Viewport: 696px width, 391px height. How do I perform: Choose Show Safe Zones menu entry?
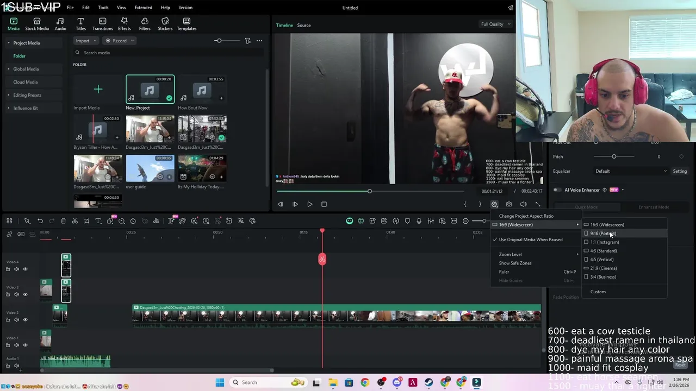coord(536,263)
